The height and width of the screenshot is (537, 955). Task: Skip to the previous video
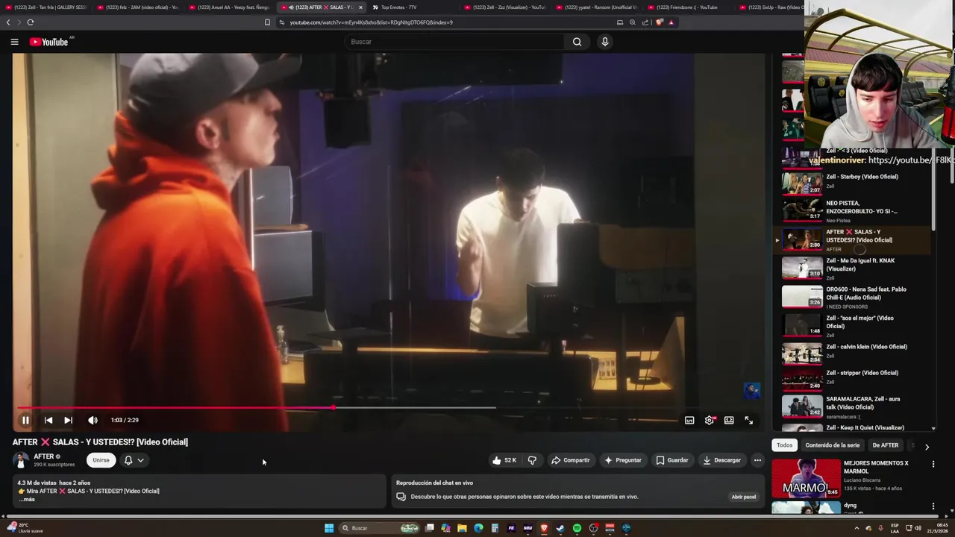[x=48, y=420]
